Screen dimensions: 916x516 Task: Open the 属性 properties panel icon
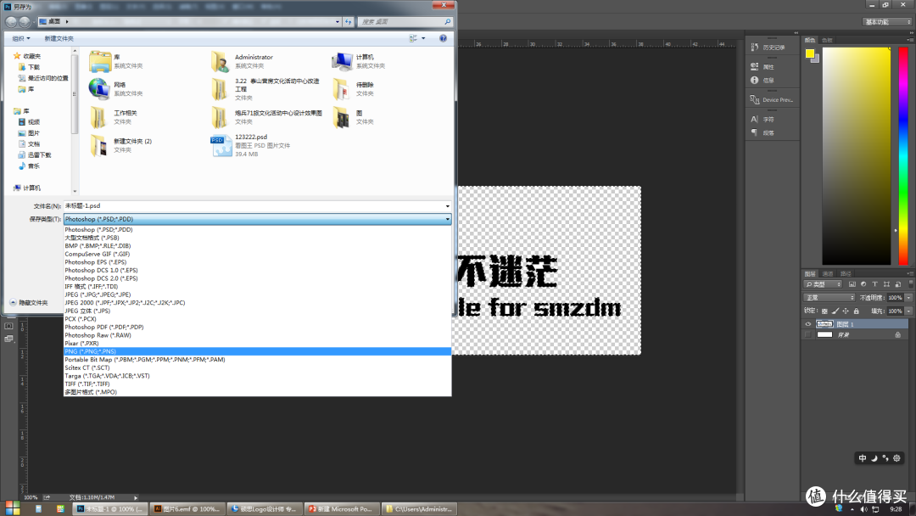pyautogui.click(x=754, y=66)
